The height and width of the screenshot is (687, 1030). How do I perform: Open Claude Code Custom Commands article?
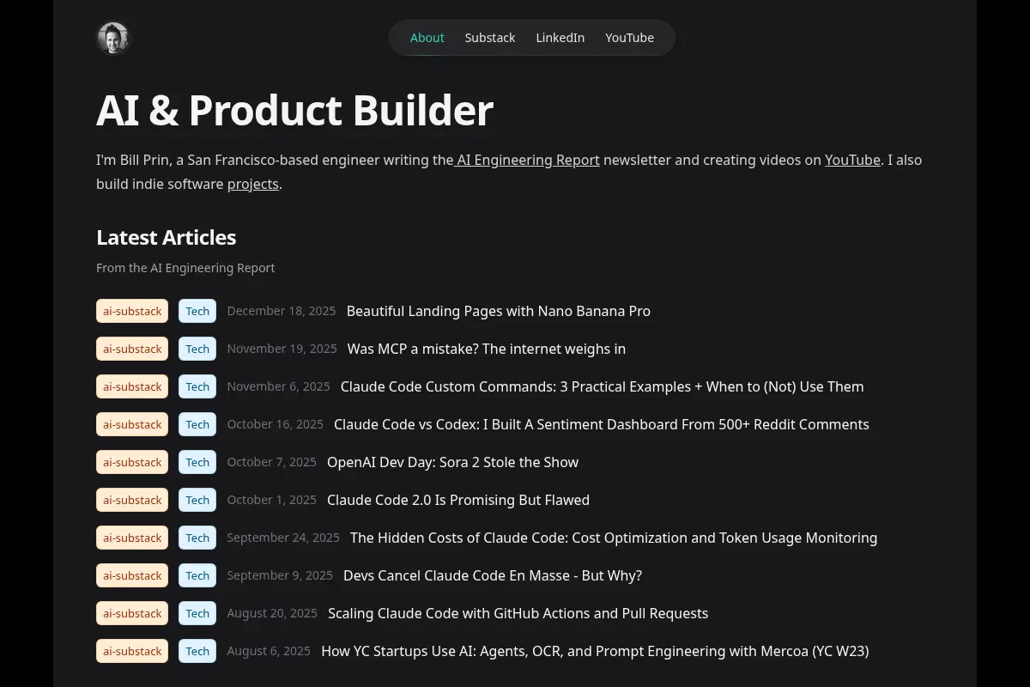coord(603,386)
